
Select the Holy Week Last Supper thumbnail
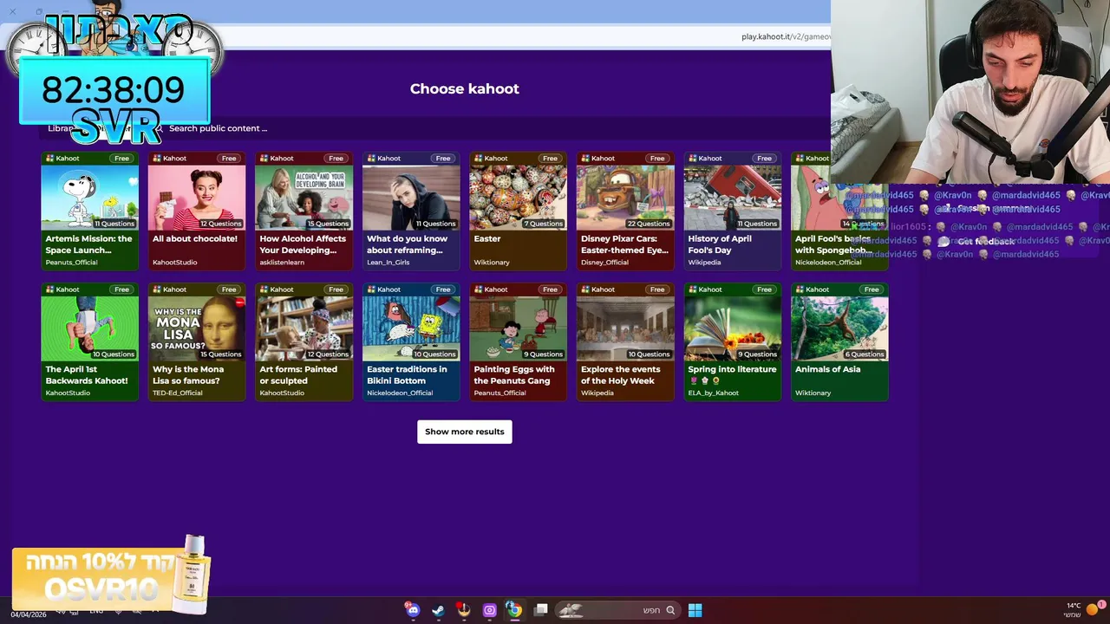625,328
